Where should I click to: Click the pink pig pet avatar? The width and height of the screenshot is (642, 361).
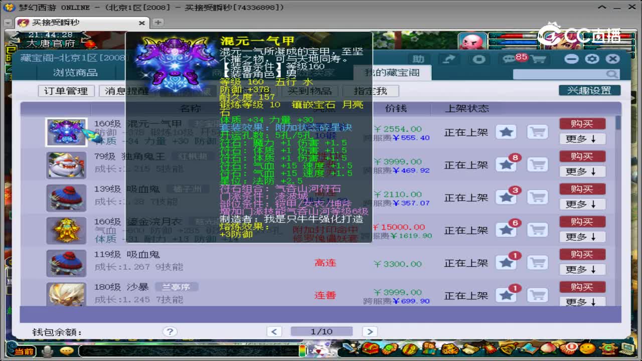point(472,41)
